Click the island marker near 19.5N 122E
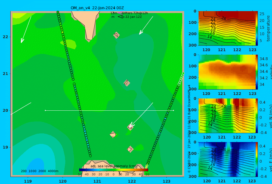The image size is (272, 184). click(x=131, y=127)
